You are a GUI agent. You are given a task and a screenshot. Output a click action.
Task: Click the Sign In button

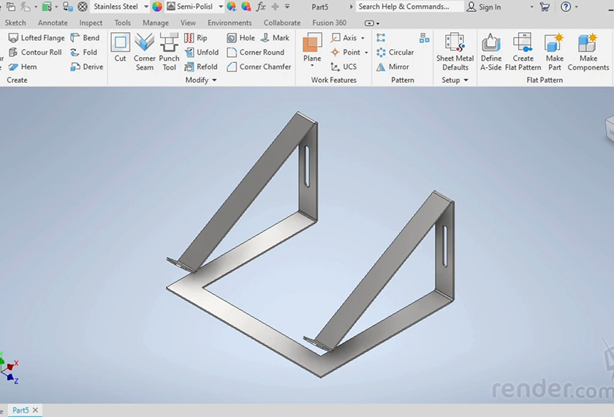[484, 7]
